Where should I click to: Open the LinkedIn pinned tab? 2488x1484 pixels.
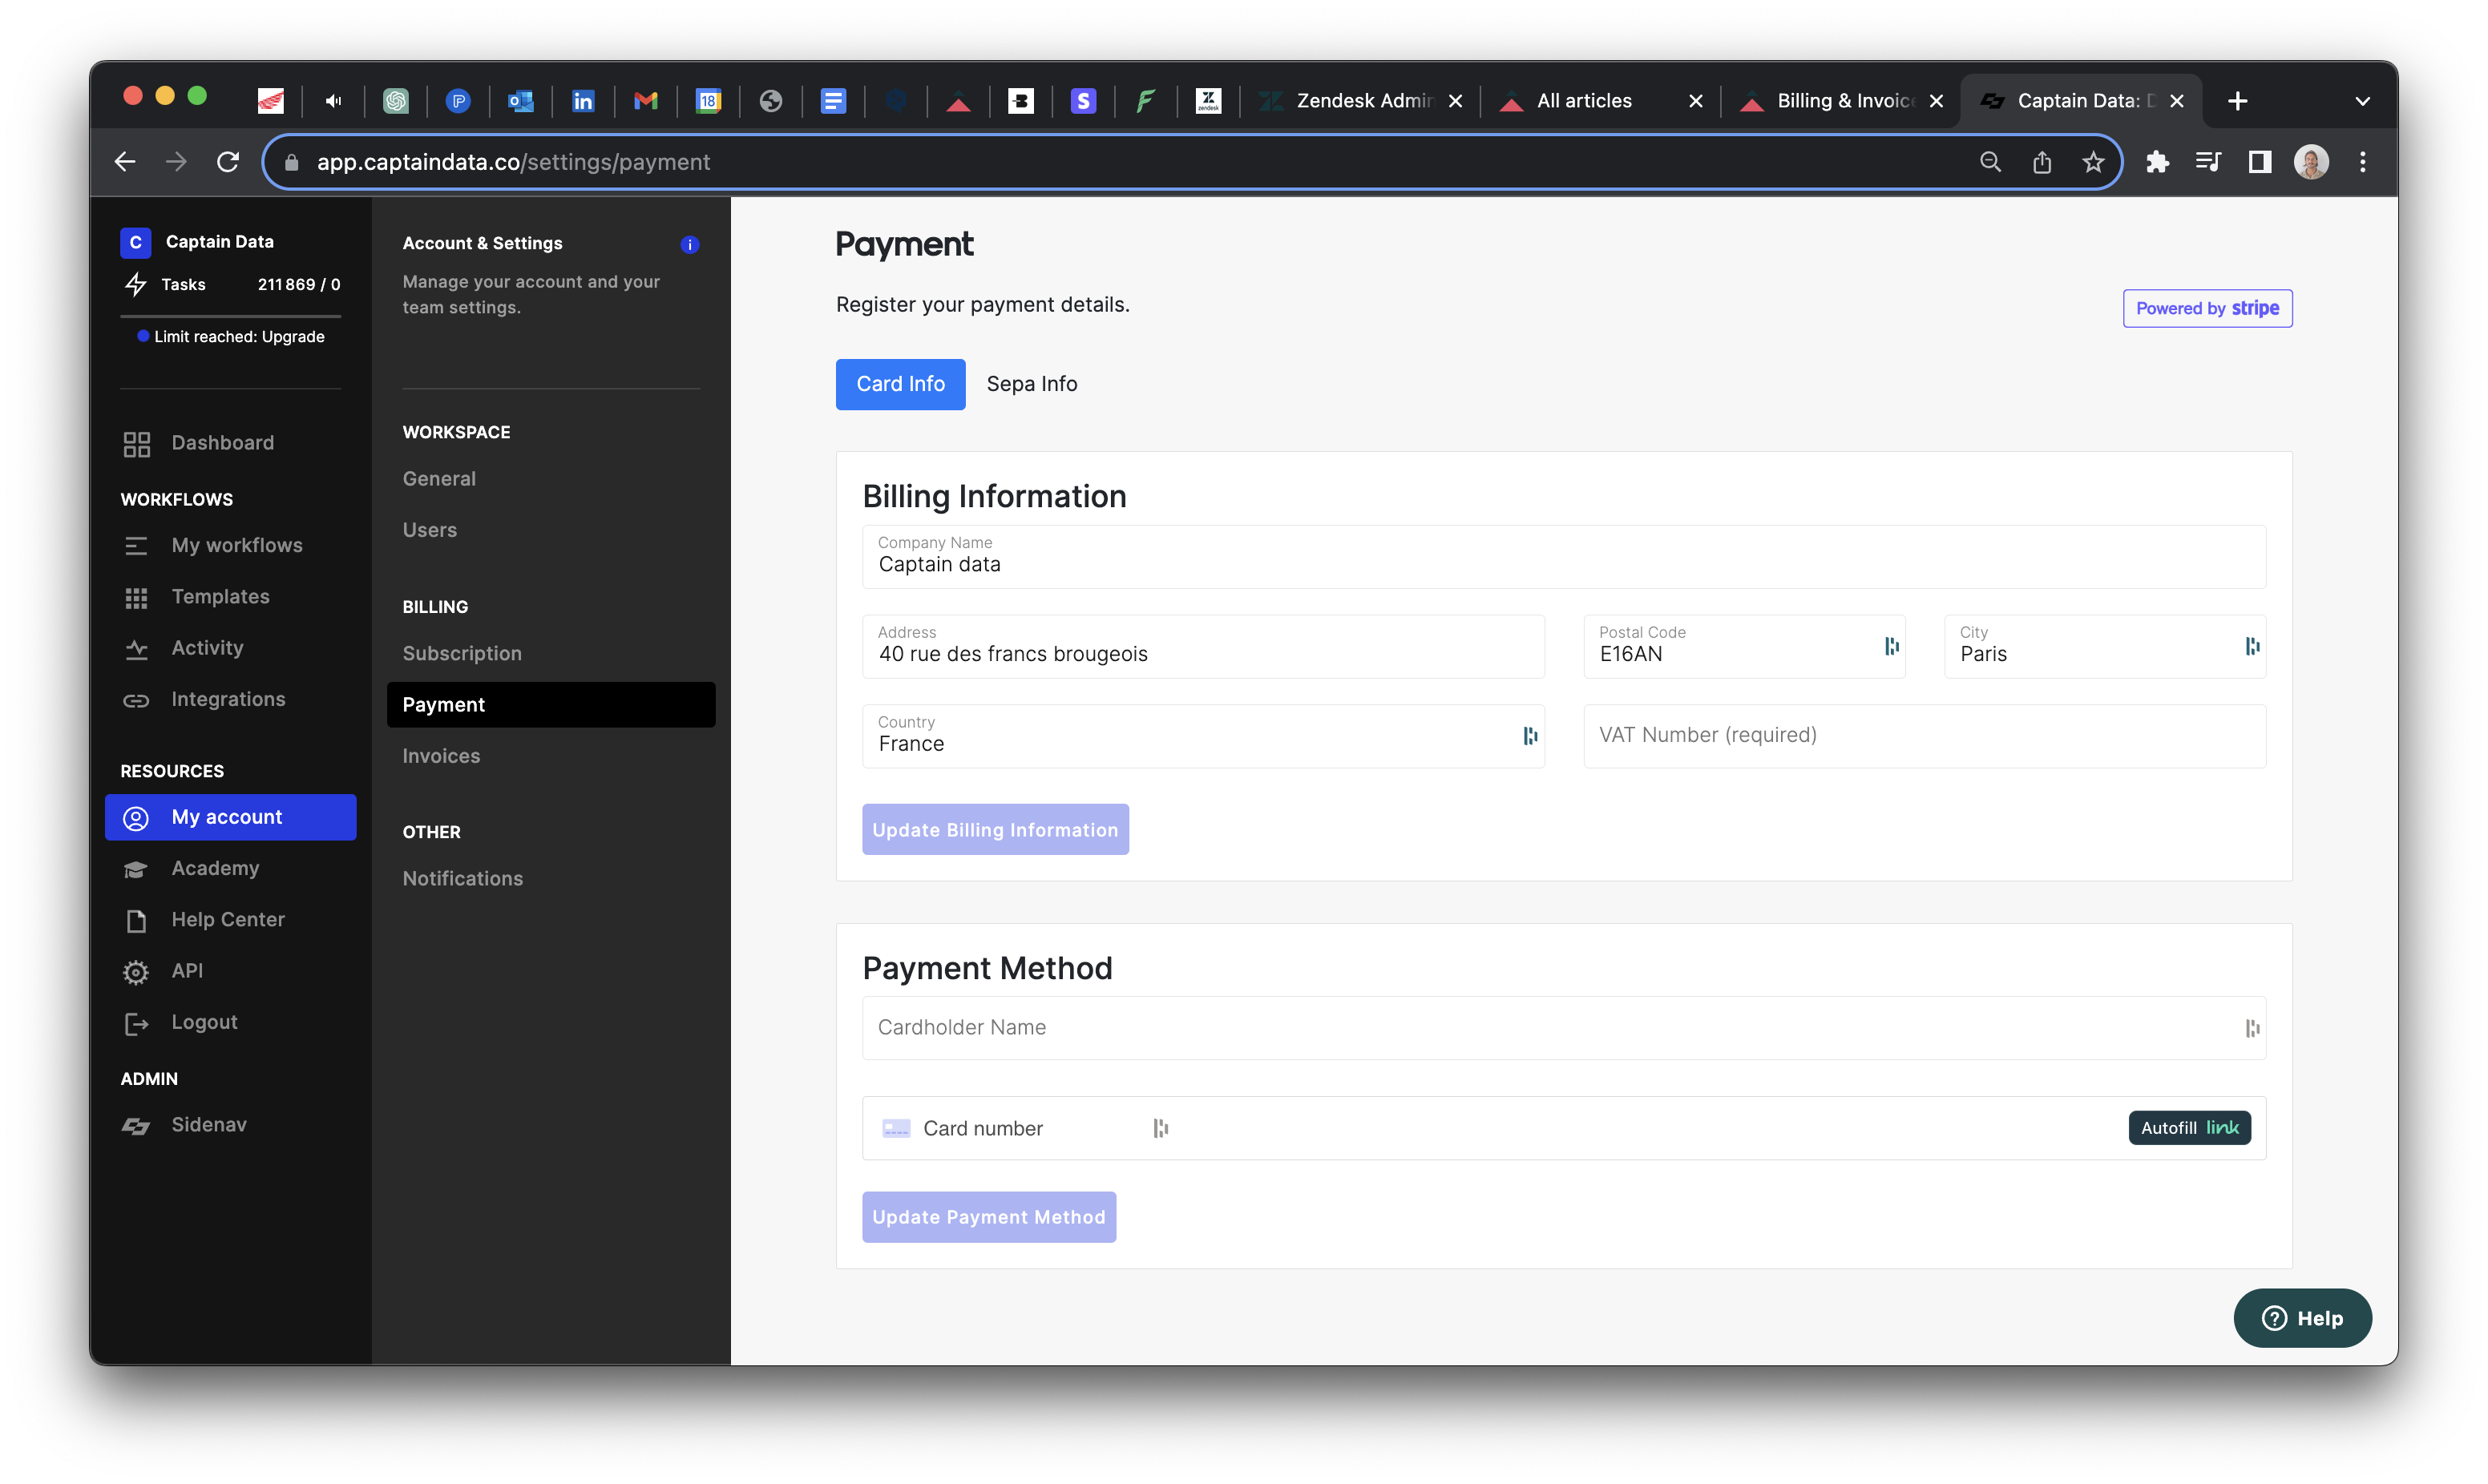(x=583, y=101)
